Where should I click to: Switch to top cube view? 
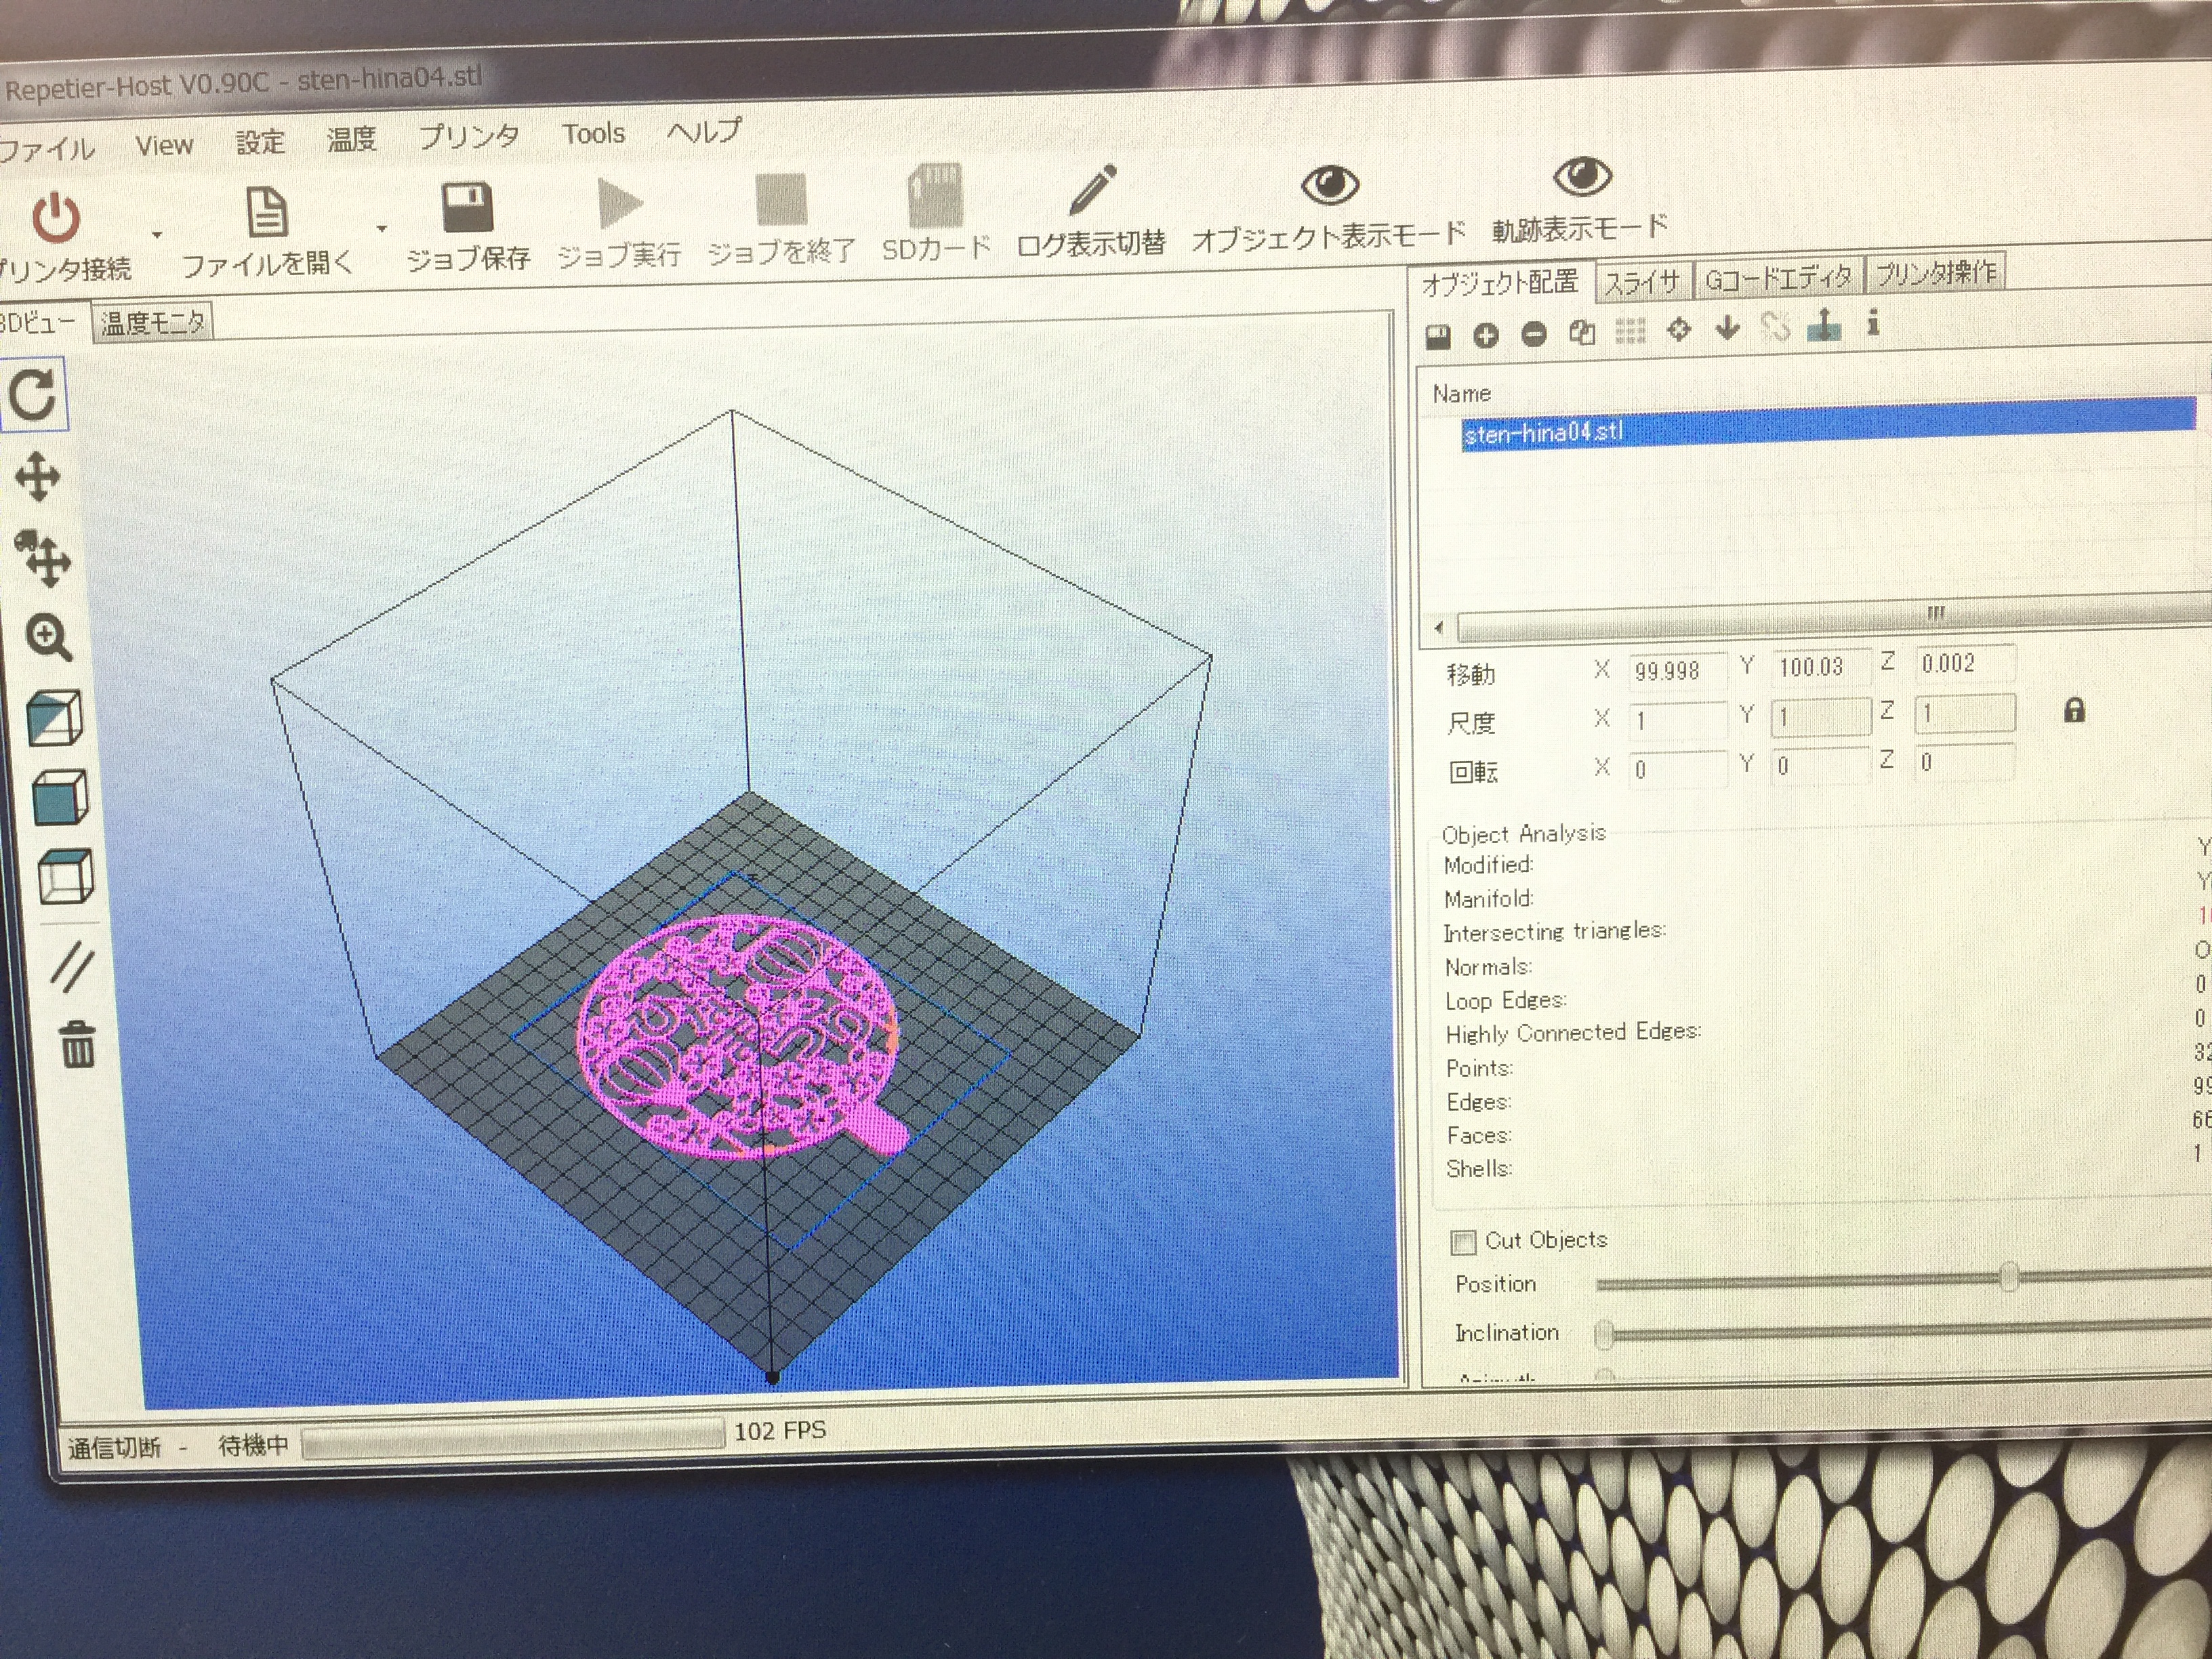pos(65,877)
